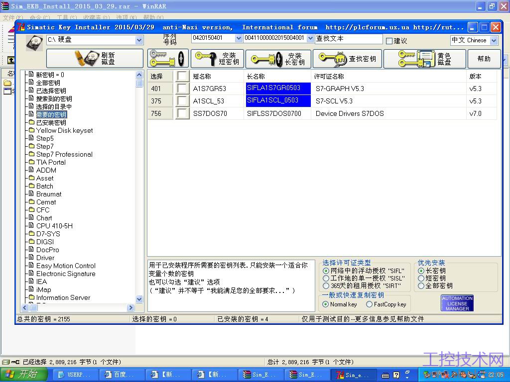510x382 pixels.
Task: Click folder icon next to Batch
Action: [31, 186]
